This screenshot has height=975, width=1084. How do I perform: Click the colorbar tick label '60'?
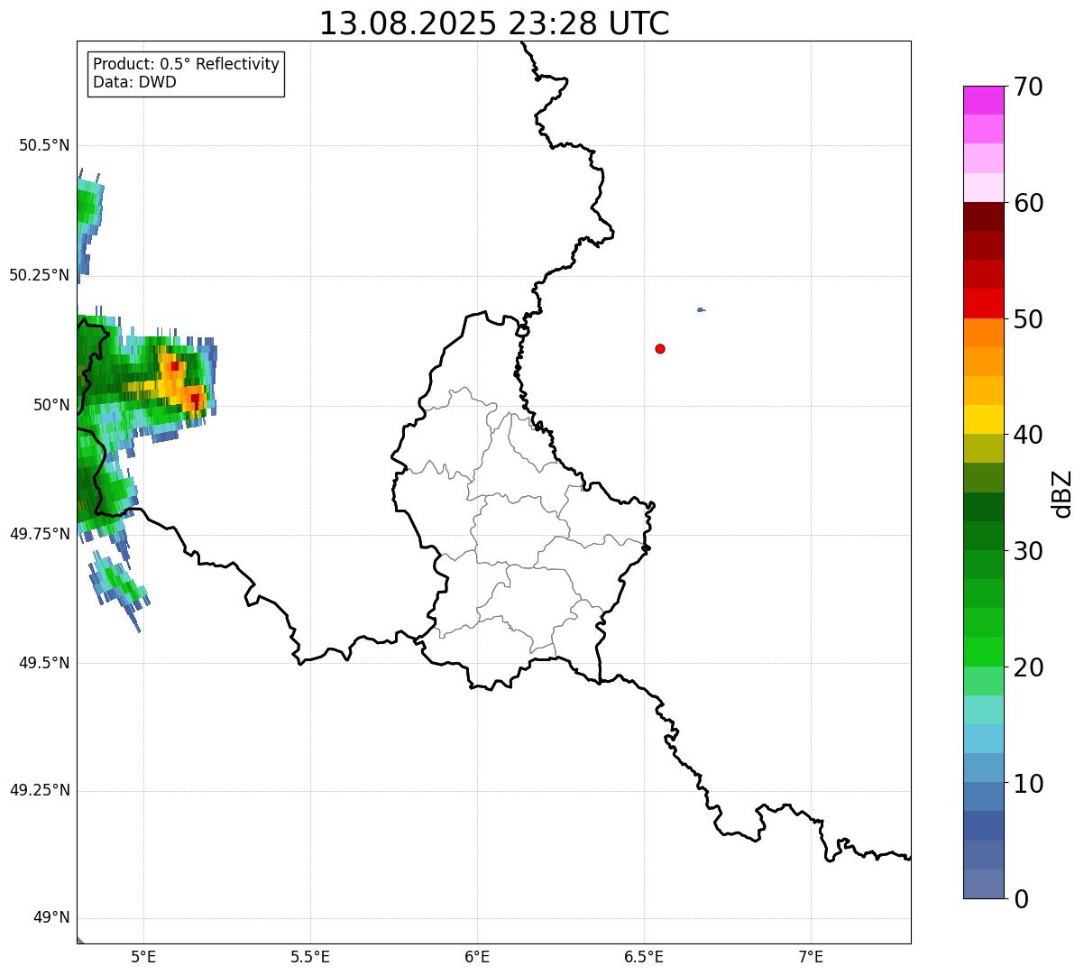click(1028, 203)
